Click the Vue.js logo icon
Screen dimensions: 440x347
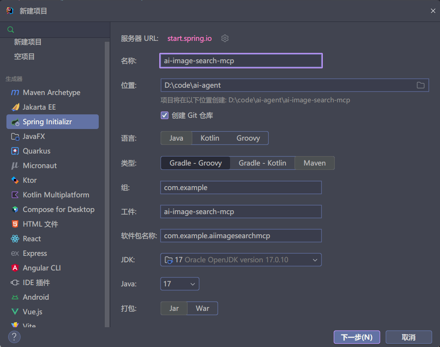click(15, 312)
